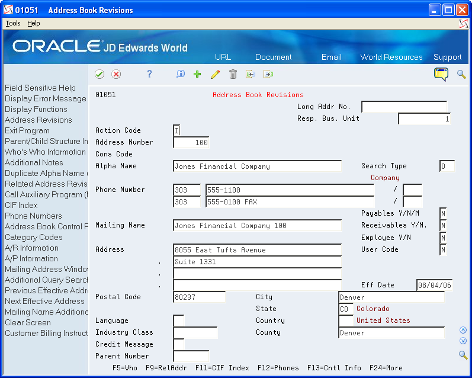Click the Action Code field
The width and height of the screenshot is (472, 378).
[x=177, y=130]
